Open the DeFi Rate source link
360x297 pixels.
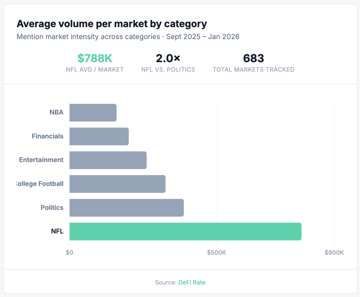click(192, 282)
